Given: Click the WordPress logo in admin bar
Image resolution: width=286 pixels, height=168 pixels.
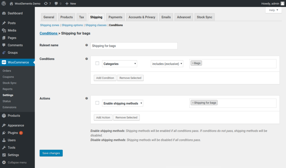Looking at the screenshot, I should tap(3, 3).
